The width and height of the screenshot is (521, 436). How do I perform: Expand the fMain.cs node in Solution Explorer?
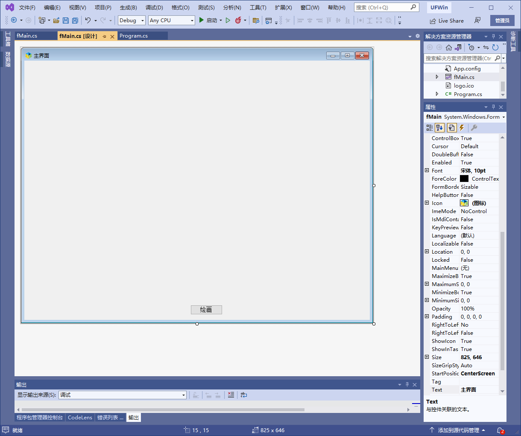point(437,77)
